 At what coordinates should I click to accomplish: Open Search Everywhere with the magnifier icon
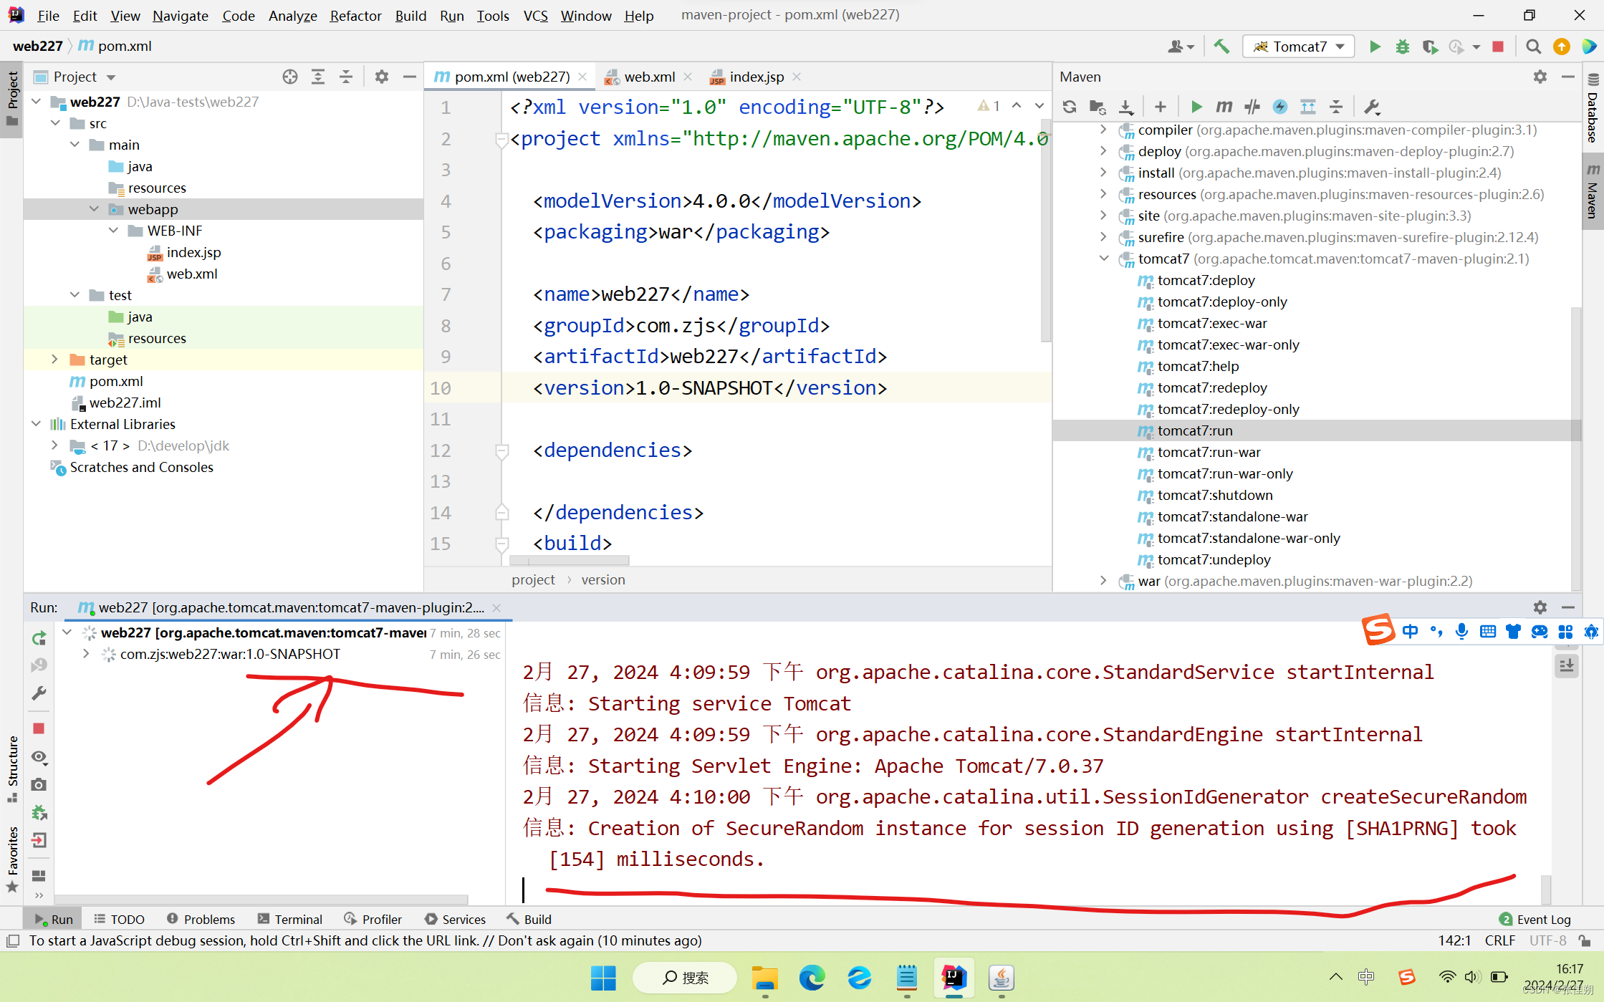pyautogui.click(x=1533, y=46)
